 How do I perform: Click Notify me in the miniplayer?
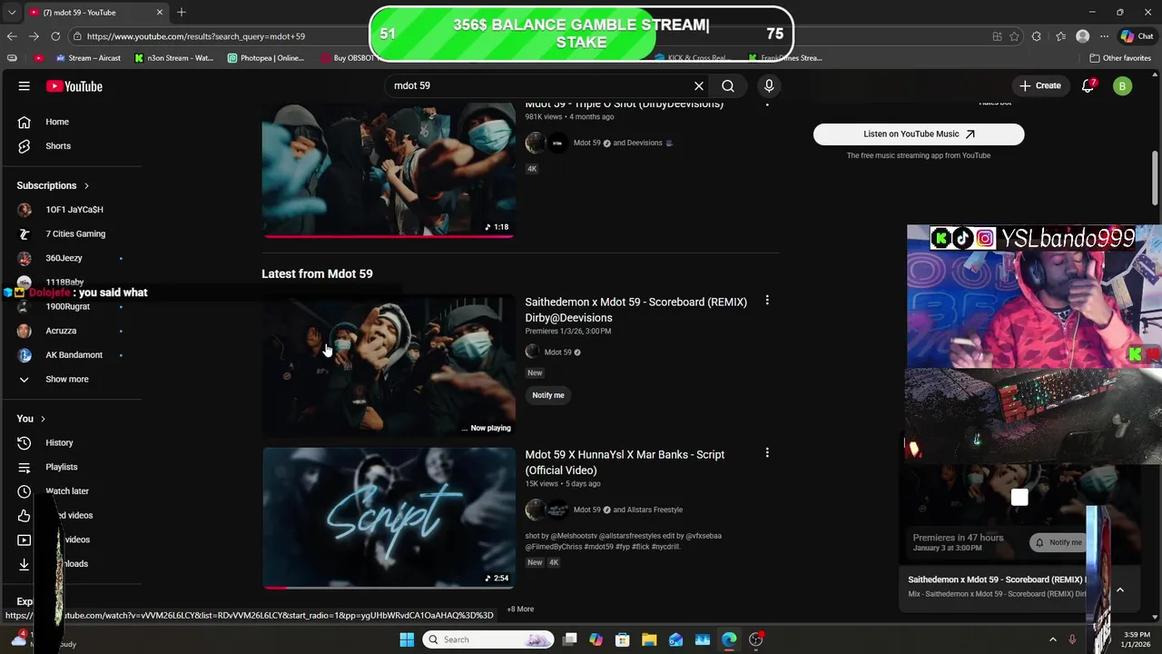point(1059,542)
